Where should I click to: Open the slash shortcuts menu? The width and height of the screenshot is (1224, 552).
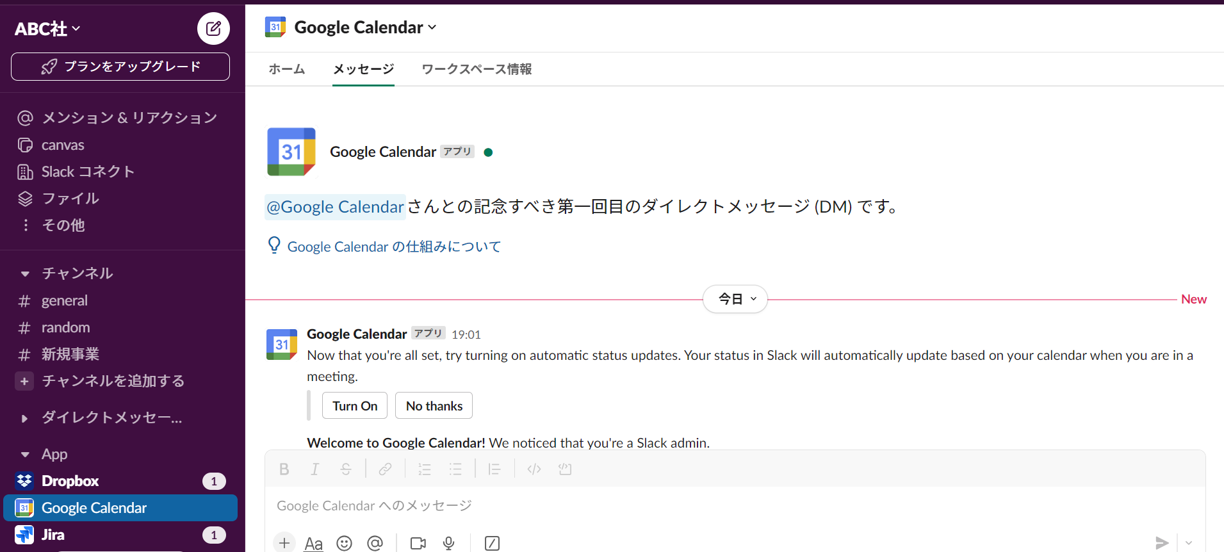pos(492,544)
